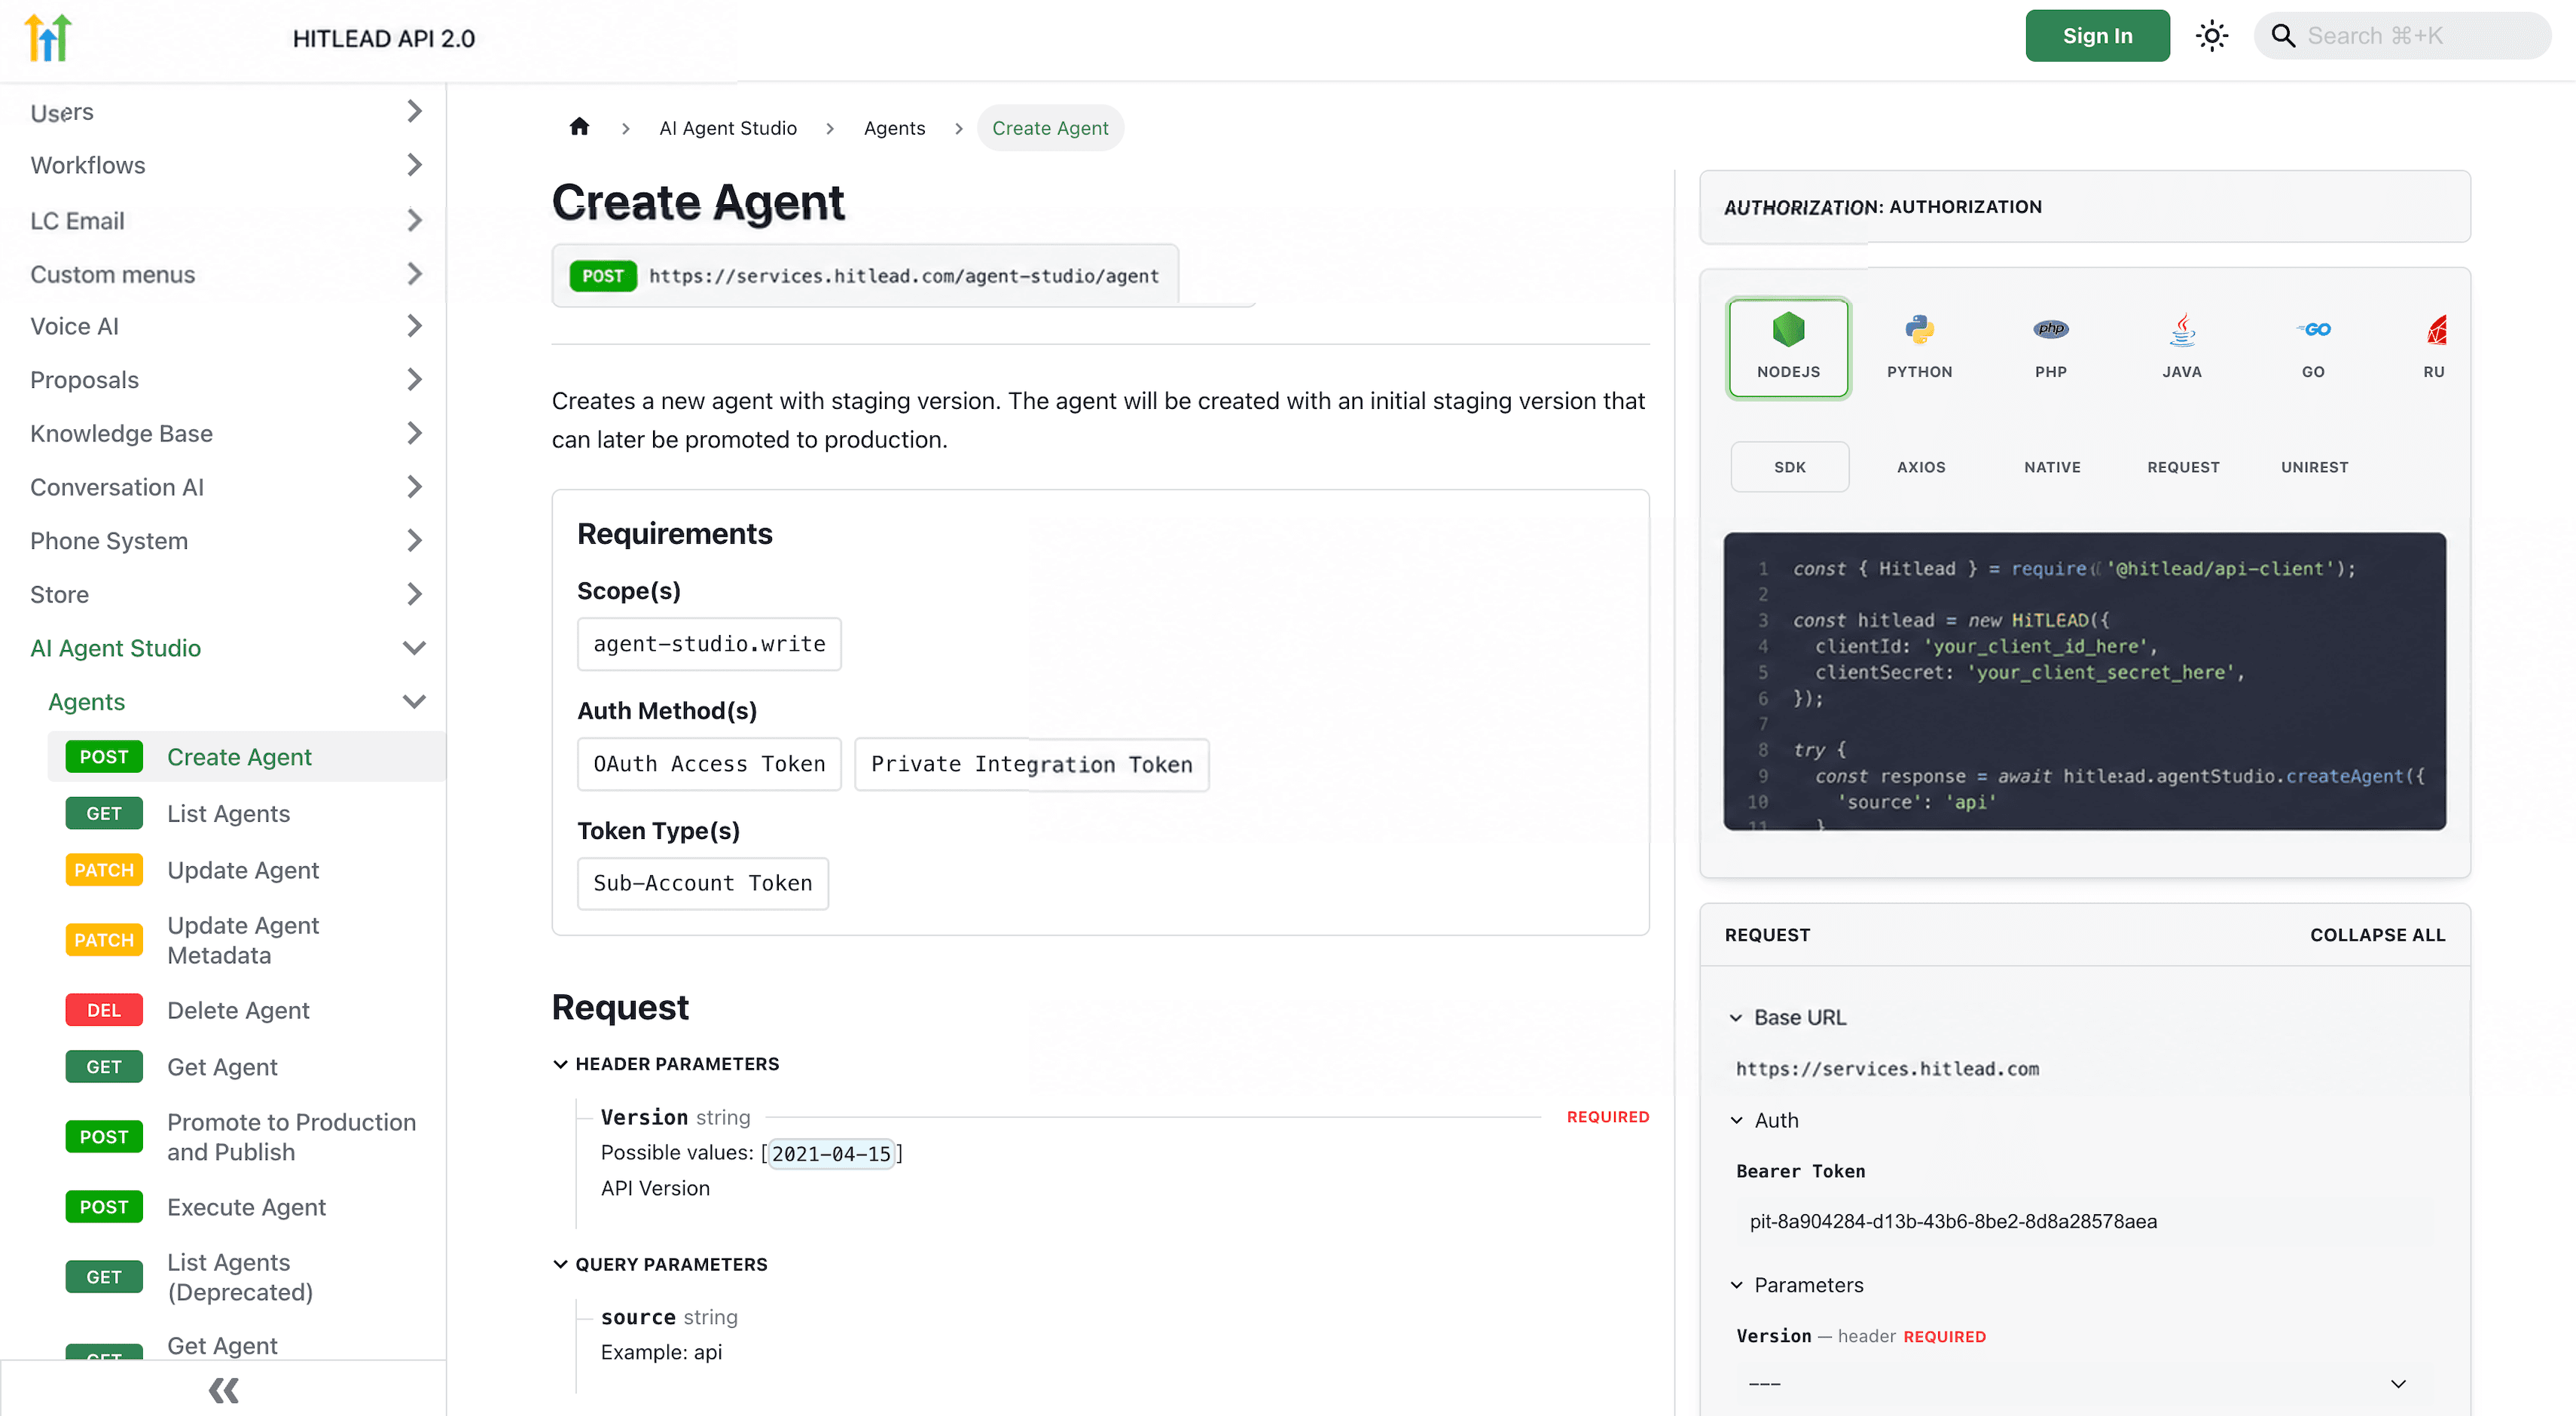
Task: Click the GET badge beside List Agents
Action: [104, 813]
